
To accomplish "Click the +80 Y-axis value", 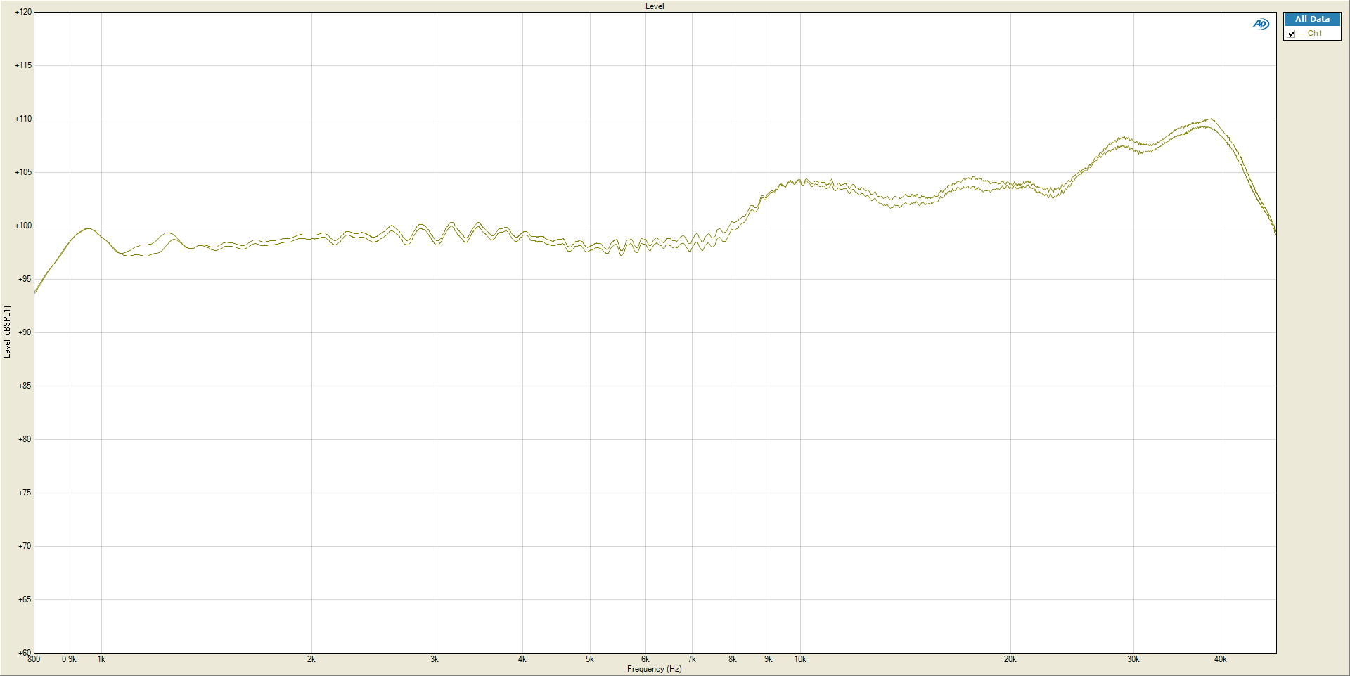I will tap(25, 439).
